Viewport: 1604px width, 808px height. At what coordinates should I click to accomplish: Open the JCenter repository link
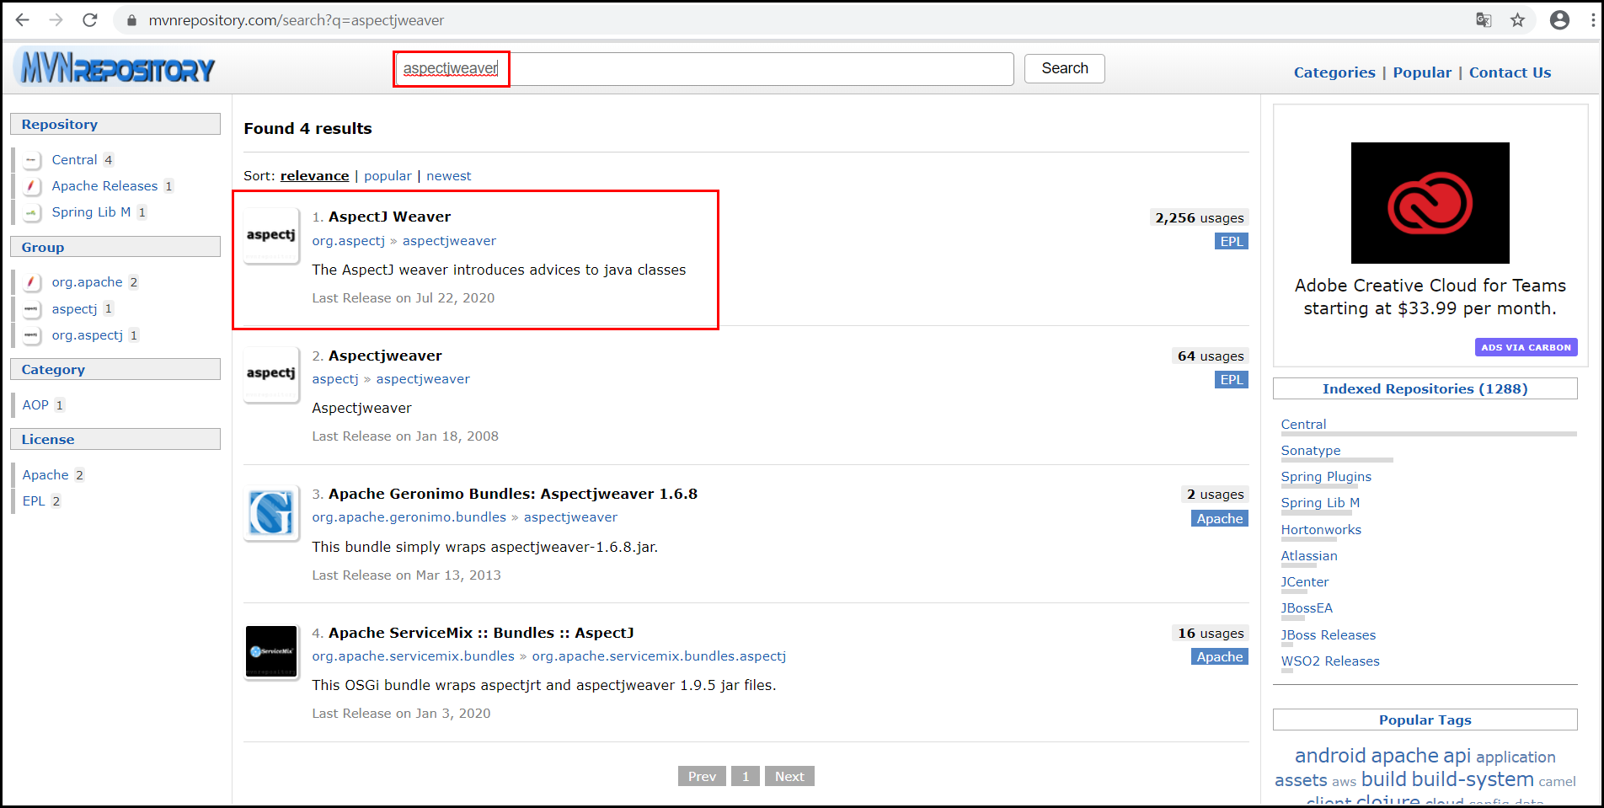(x=1305, y=582)
